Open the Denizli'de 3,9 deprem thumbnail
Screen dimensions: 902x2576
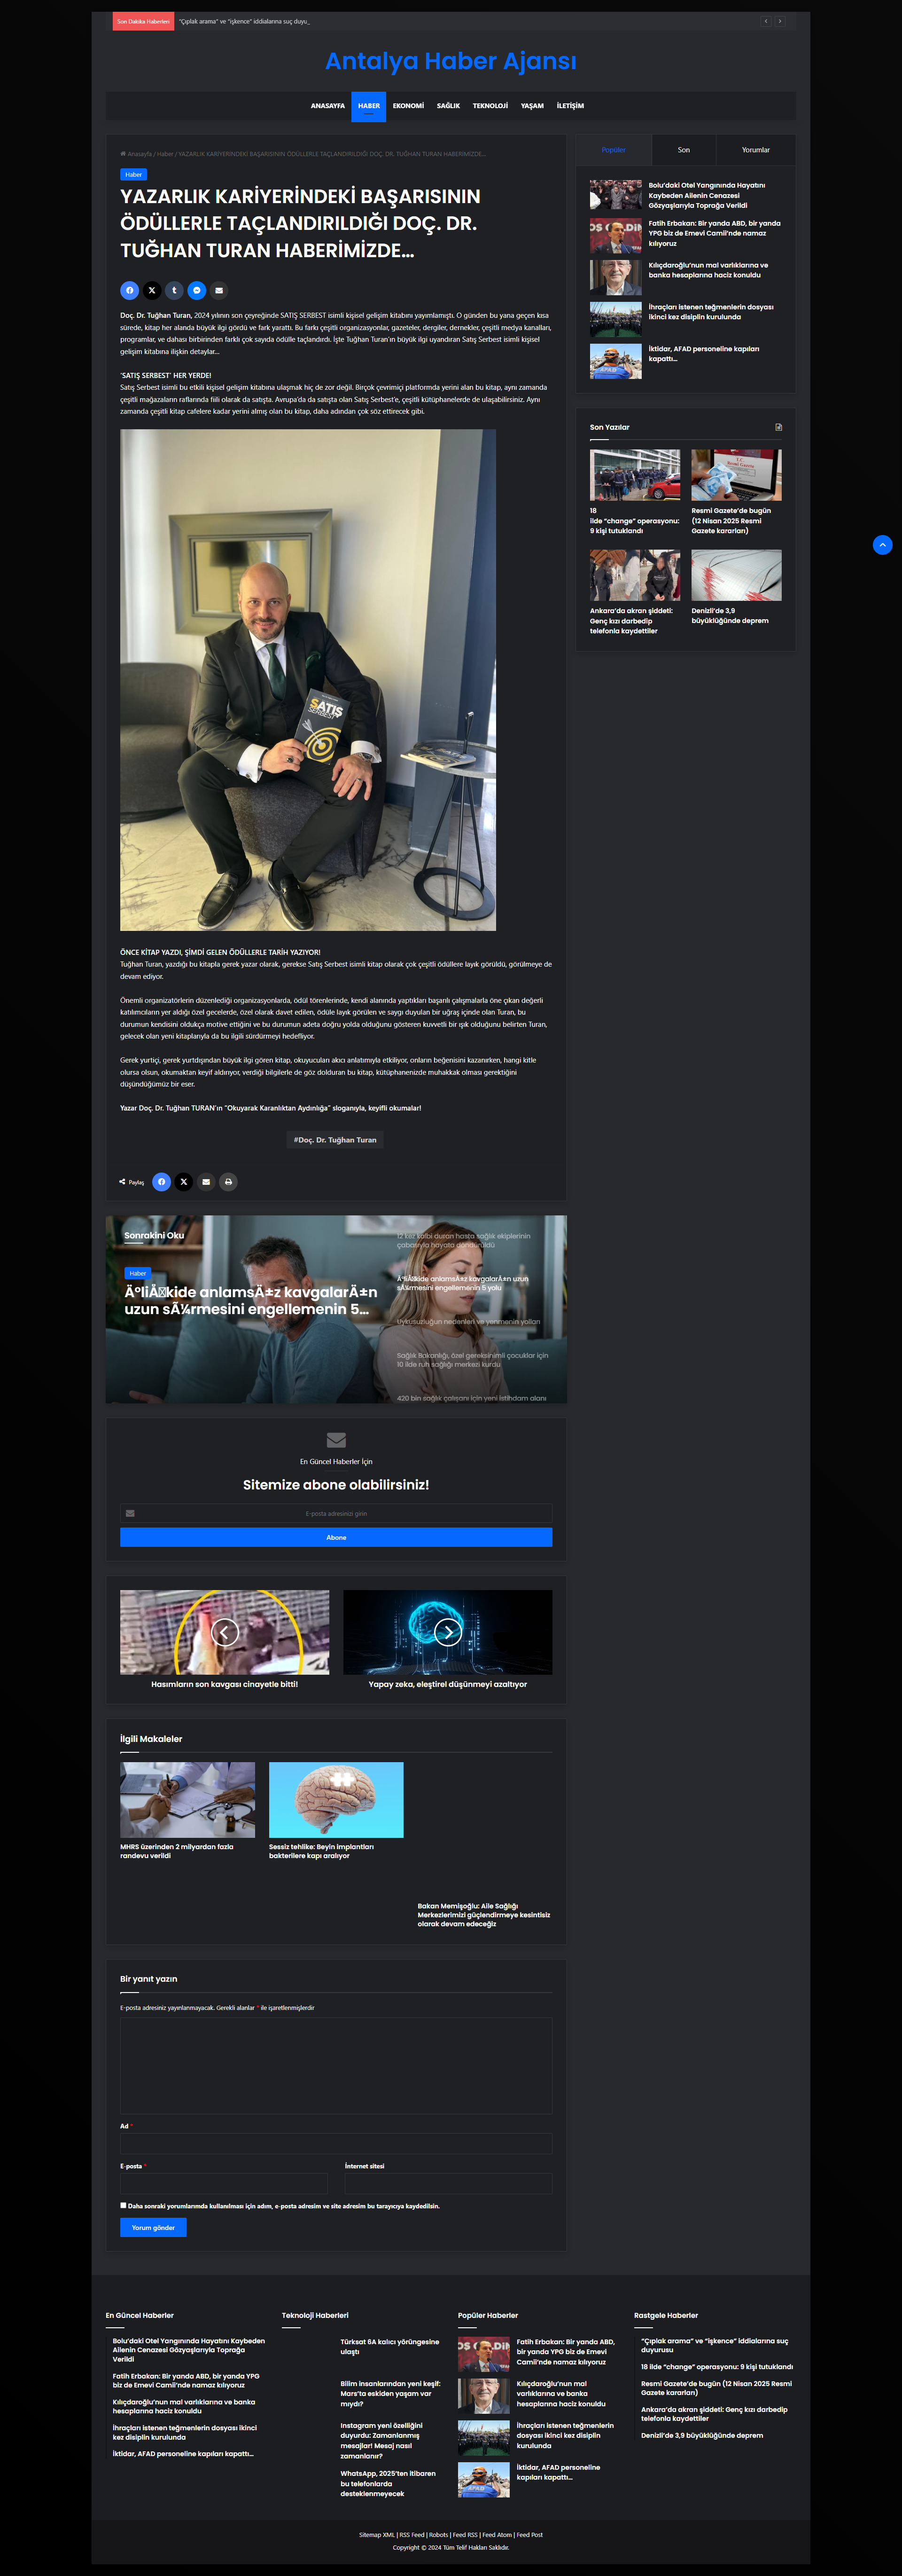pyautogui.click(x=736, y=575)
